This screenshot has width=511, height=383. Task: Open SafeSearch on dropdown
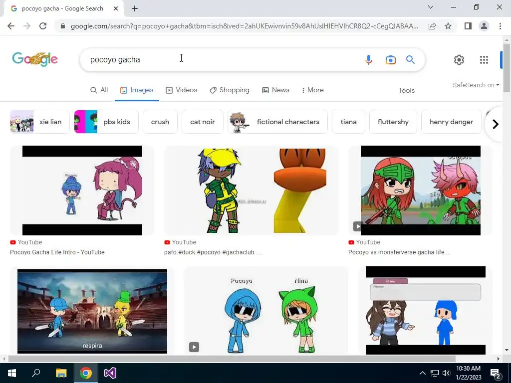(x=476, y=85)
